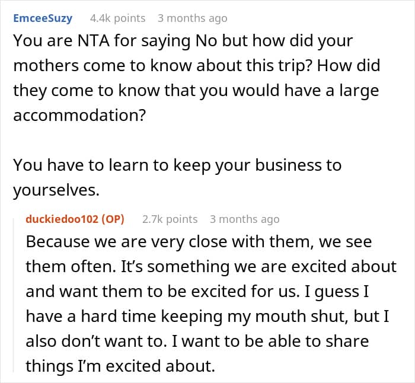Click the line 'and want them to be excited'
This screenshot has width=415, height=383.
click(x=197, y=292)
